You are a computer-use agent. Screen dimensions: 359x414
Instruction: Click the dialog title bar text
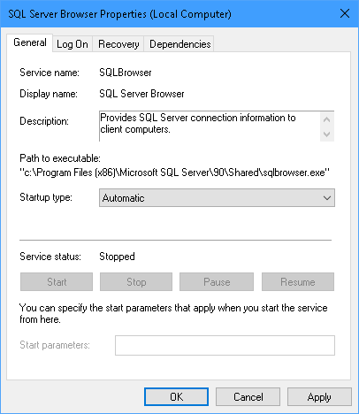pyautogui.click(x=119, y=14)
